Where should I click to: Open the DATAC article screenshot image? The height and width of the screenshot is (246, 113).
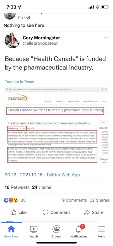[56, 126]
